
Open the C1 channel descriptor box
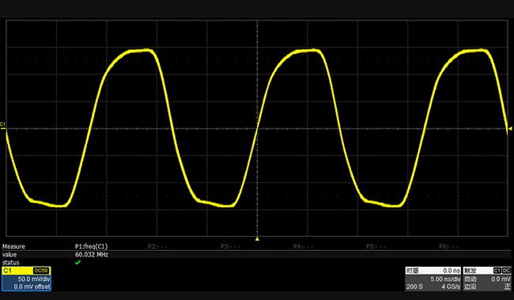[26, 279]
